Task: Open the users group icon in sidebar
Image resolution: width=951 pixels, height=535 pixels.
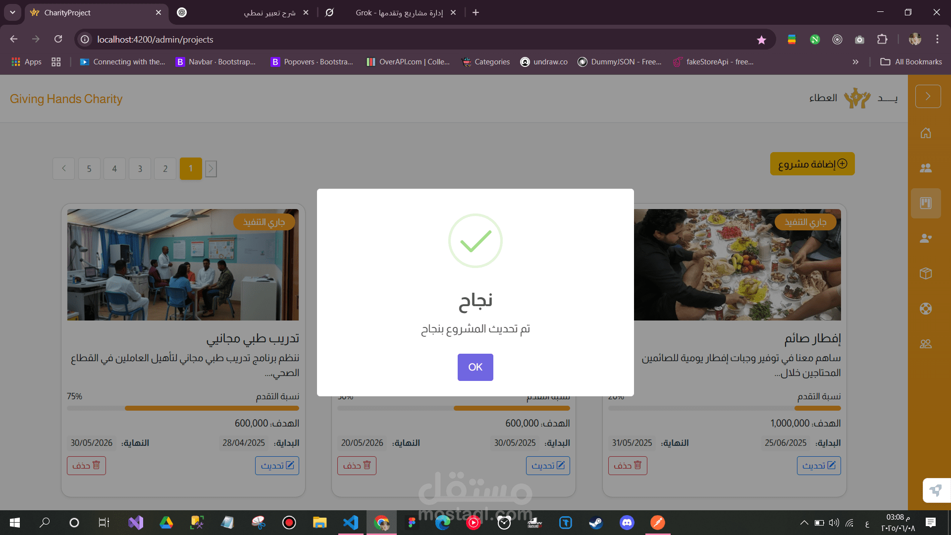Action: pos(926,168)
